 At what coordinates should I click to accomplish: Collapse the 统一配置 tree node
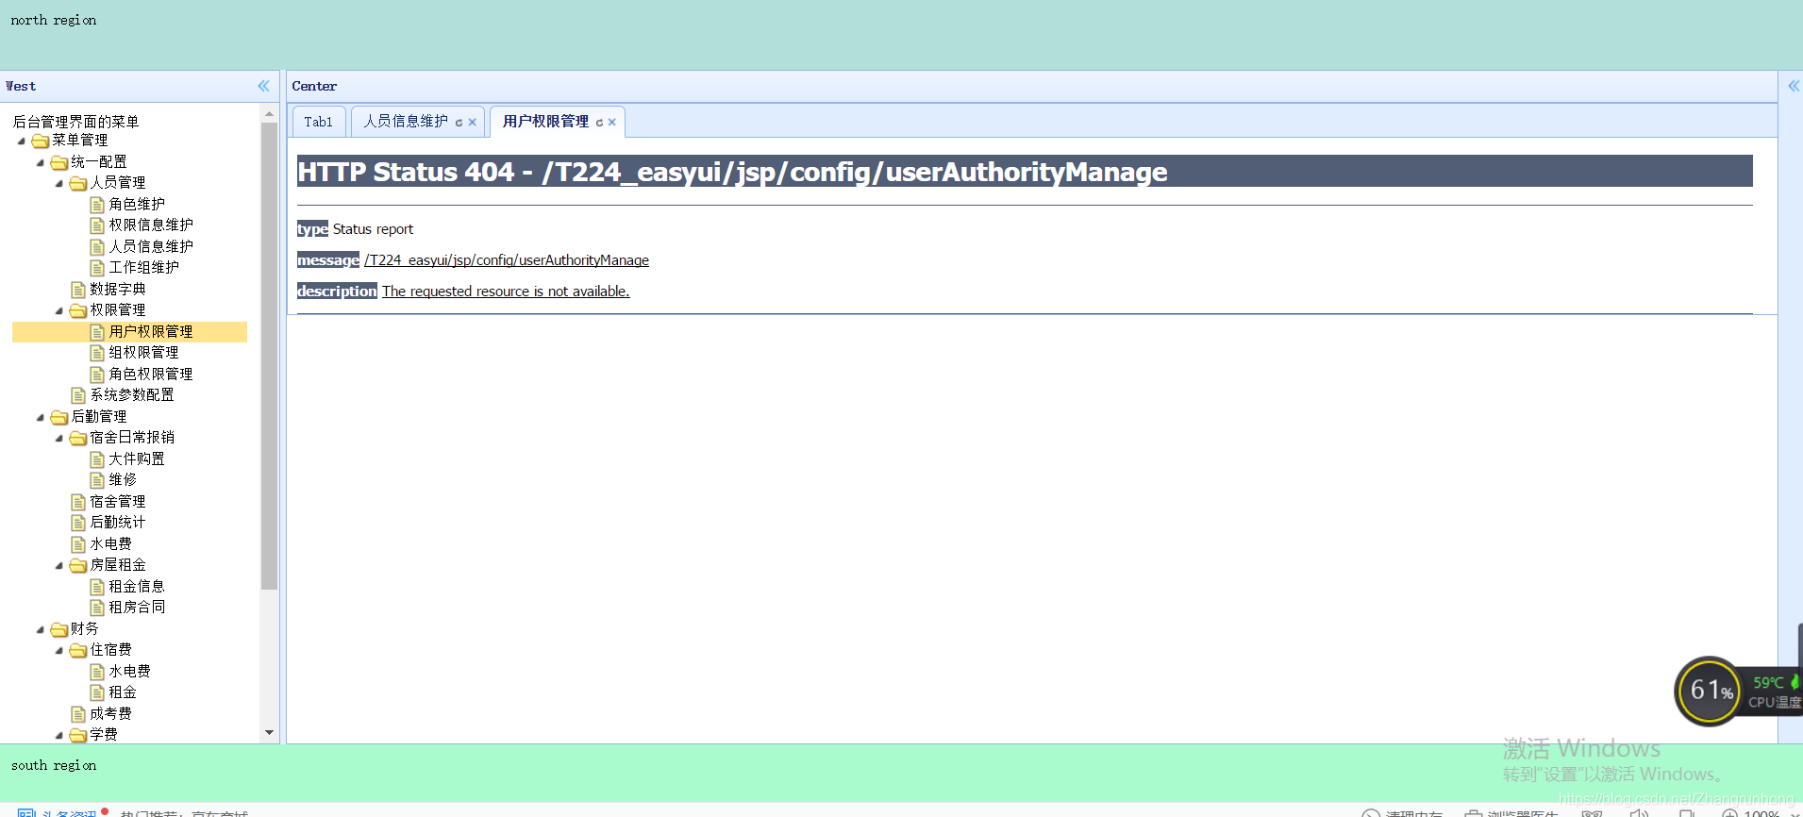pyautogui.click(x=41, y=162)
